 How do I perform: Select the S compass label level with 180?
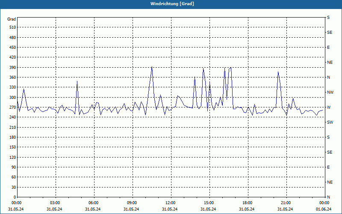(328, 137)
